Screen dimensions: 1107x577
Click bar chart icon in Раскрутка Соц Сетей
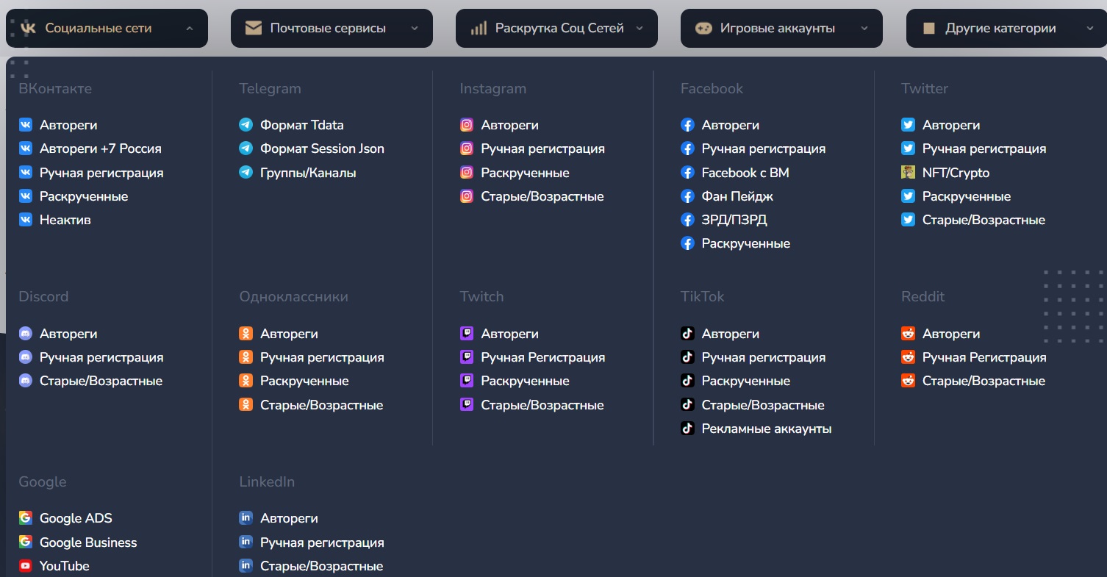tap(479, 28)
